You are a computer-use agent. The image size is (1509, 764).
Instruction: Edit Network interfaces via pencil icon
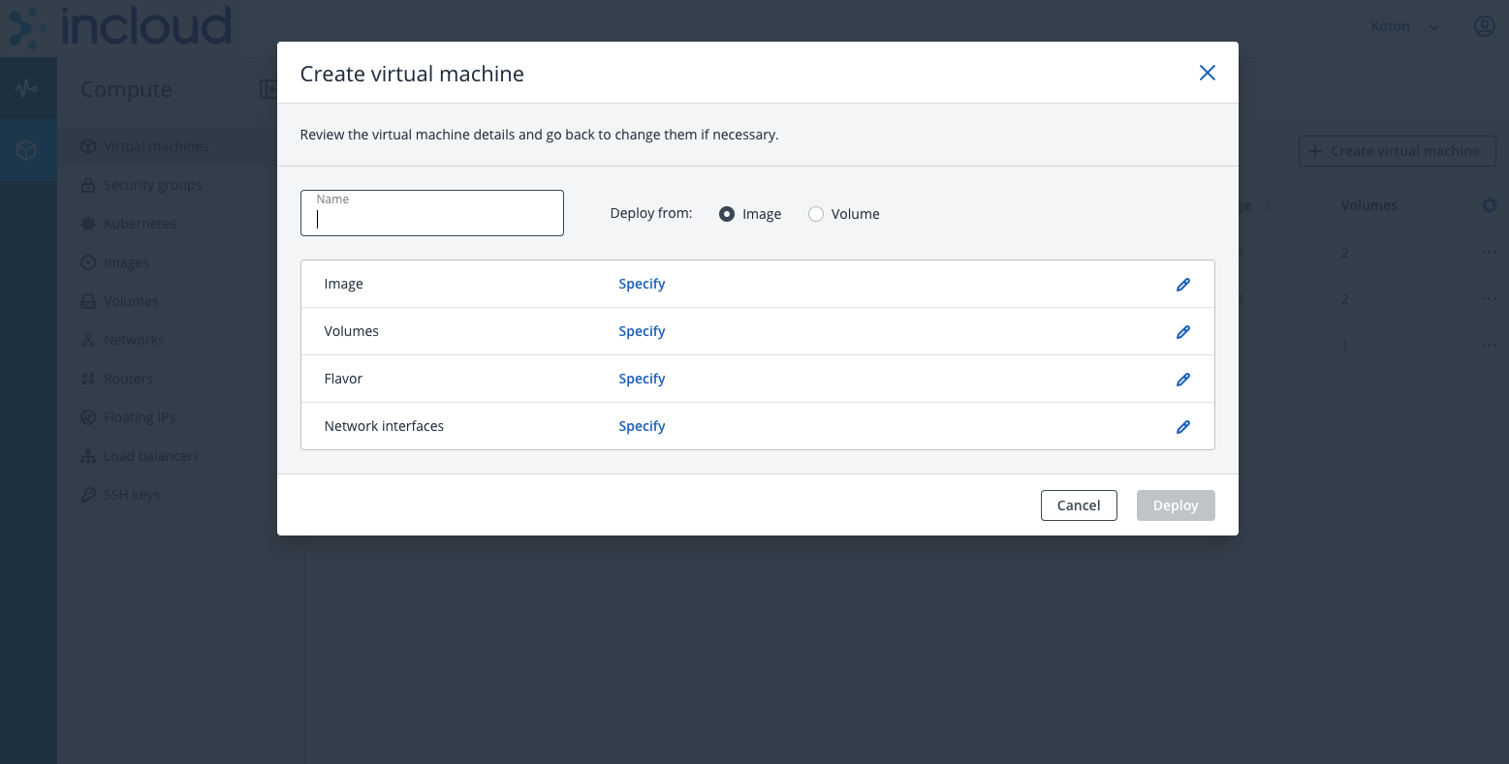click(1183, 427)
